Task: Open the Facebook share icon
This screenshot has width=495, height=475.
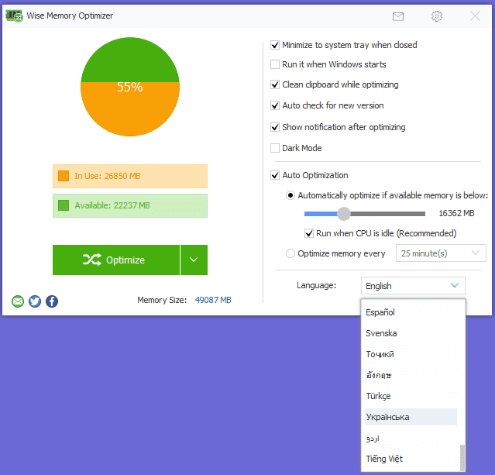Action: pos(52,301)
